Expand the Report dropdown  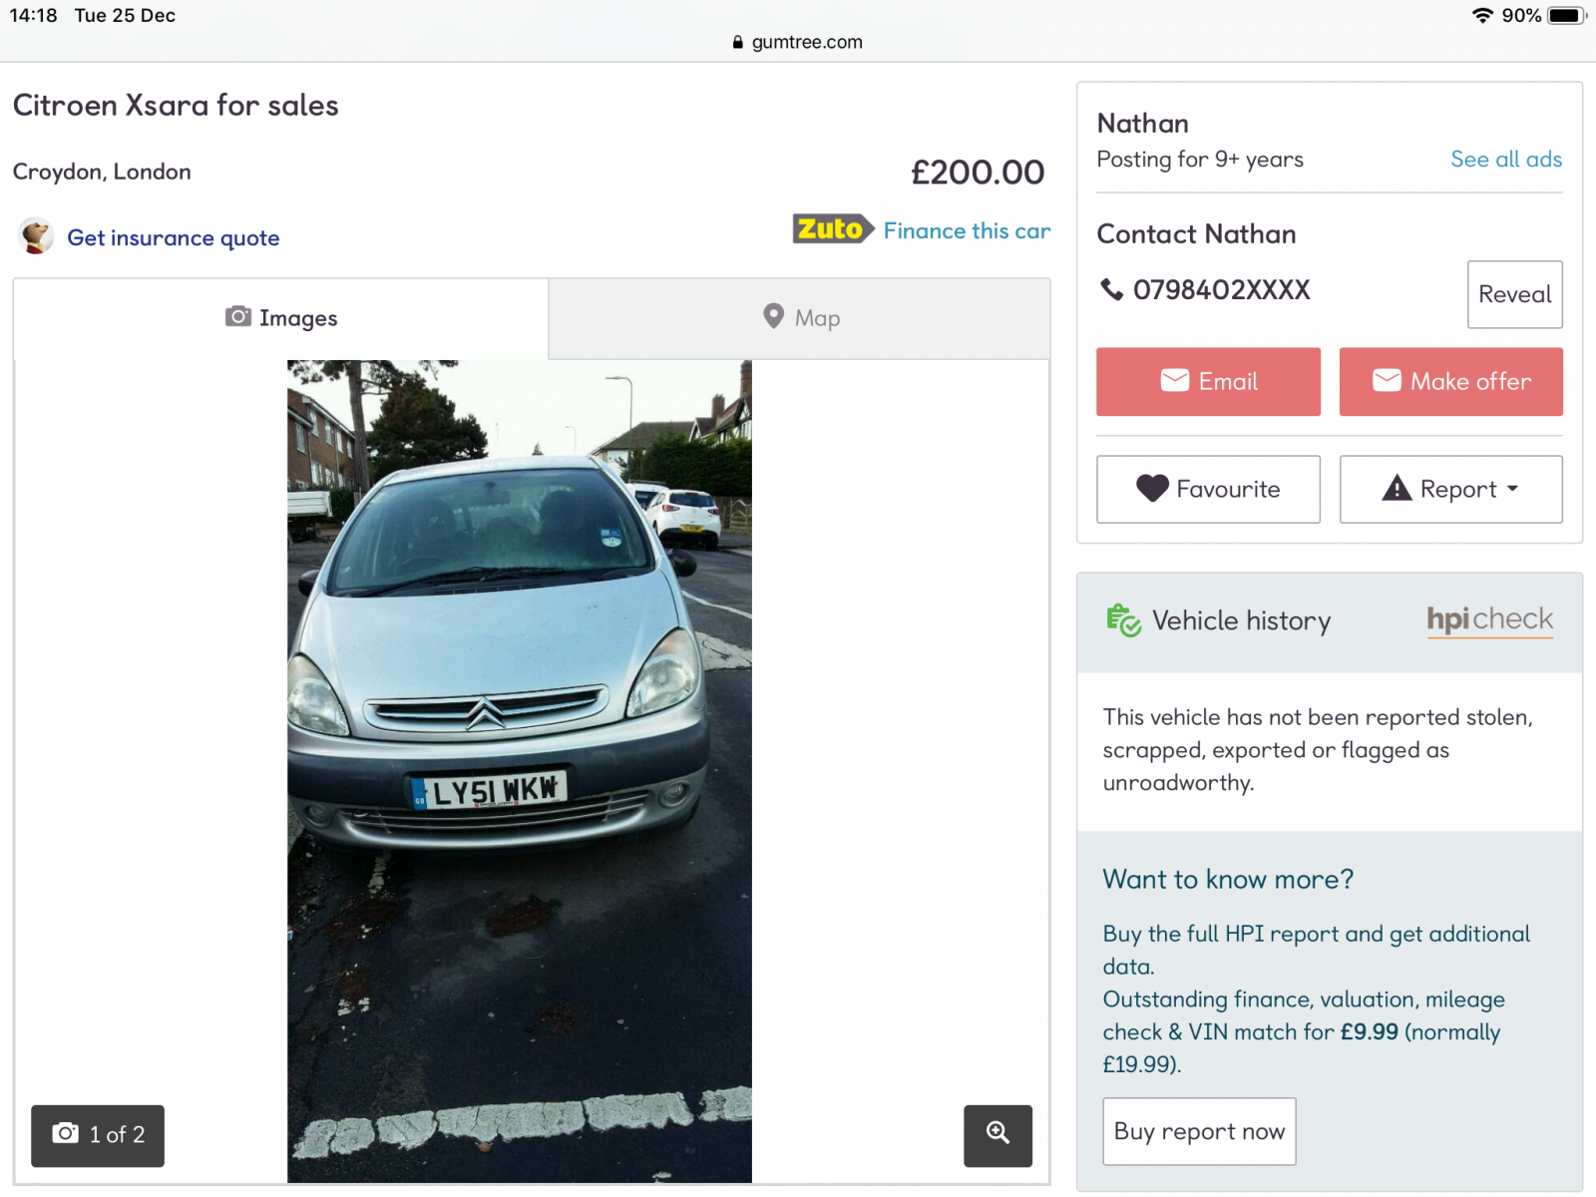click(x=1450, y=489)
